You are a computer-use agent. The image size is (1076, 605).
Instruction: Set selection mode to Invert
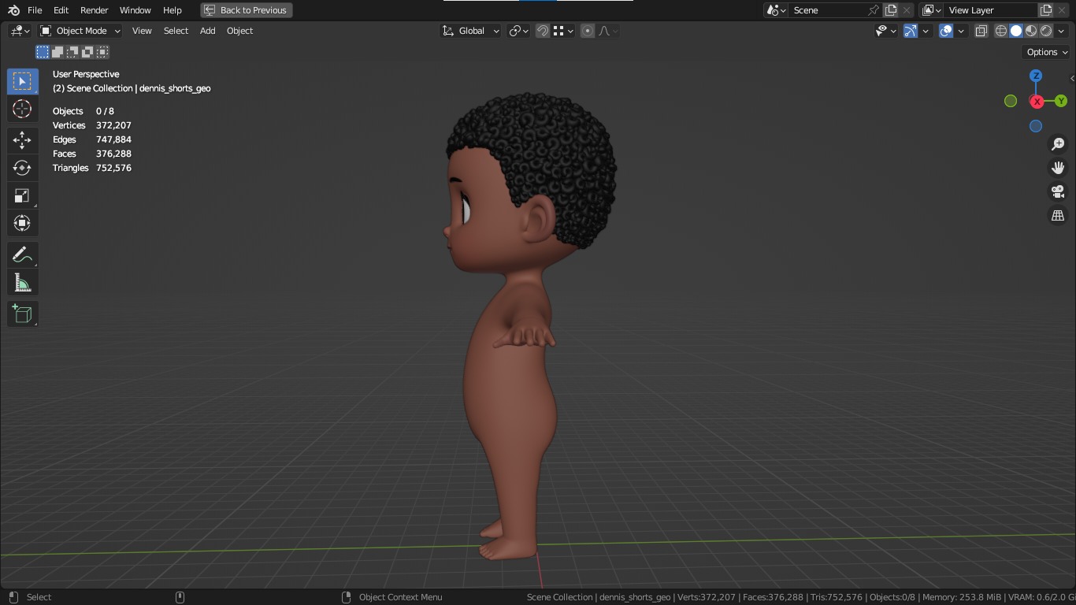pos(87,52)
